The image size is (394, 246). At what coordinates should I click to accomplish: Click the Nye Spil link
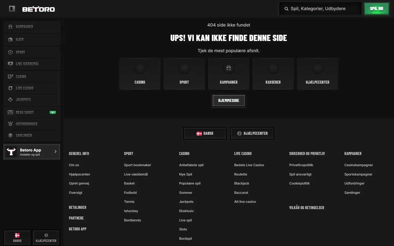coord(186,174)
